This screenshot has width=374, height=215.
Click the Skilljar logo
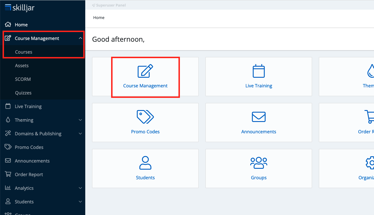click(x=20, y=8)
